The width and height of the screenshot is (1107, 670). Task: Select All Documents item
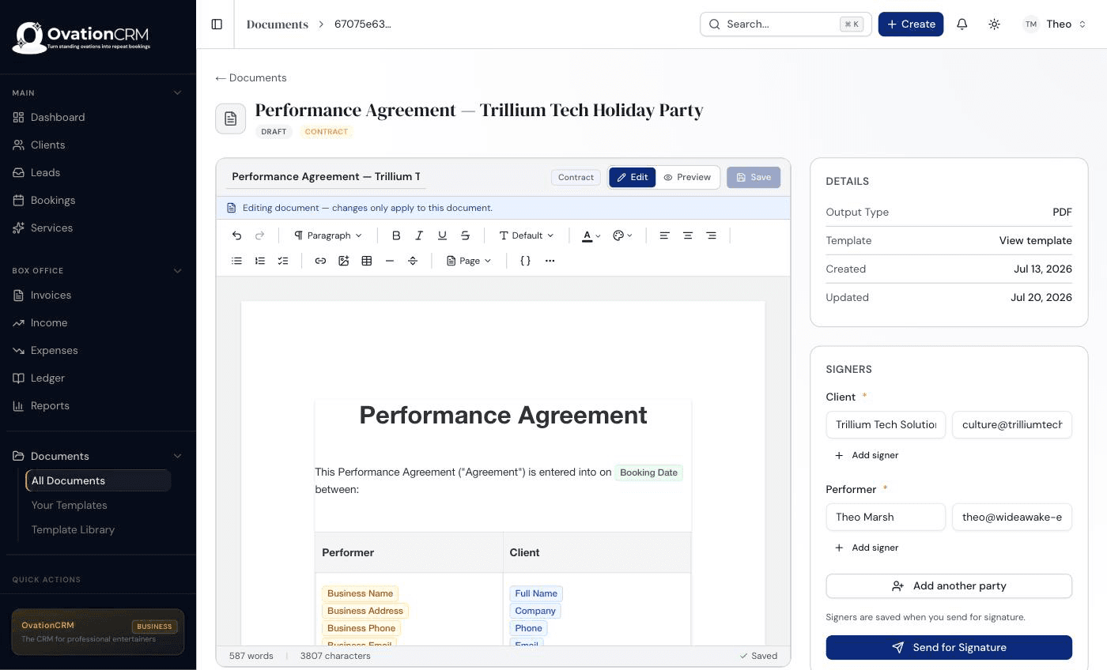98,480
